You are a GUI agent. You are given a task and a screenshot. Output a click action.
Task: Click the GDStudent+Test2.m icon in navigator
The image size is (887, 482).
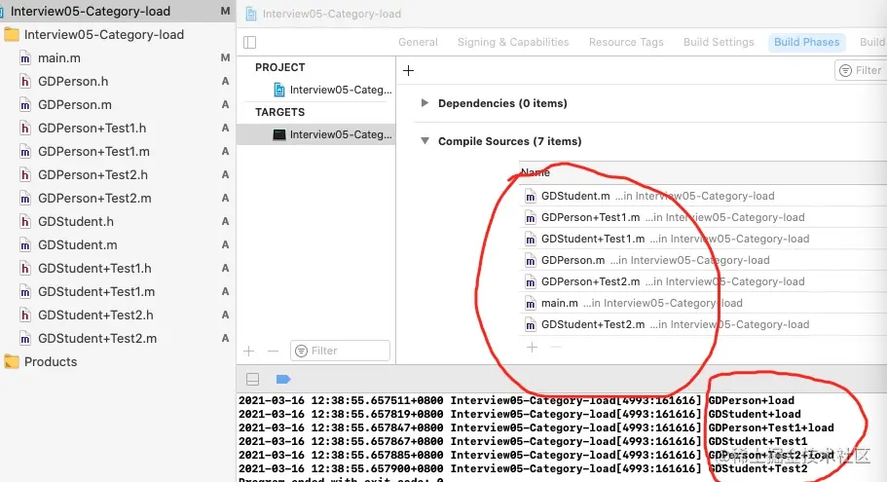(25, 338)
